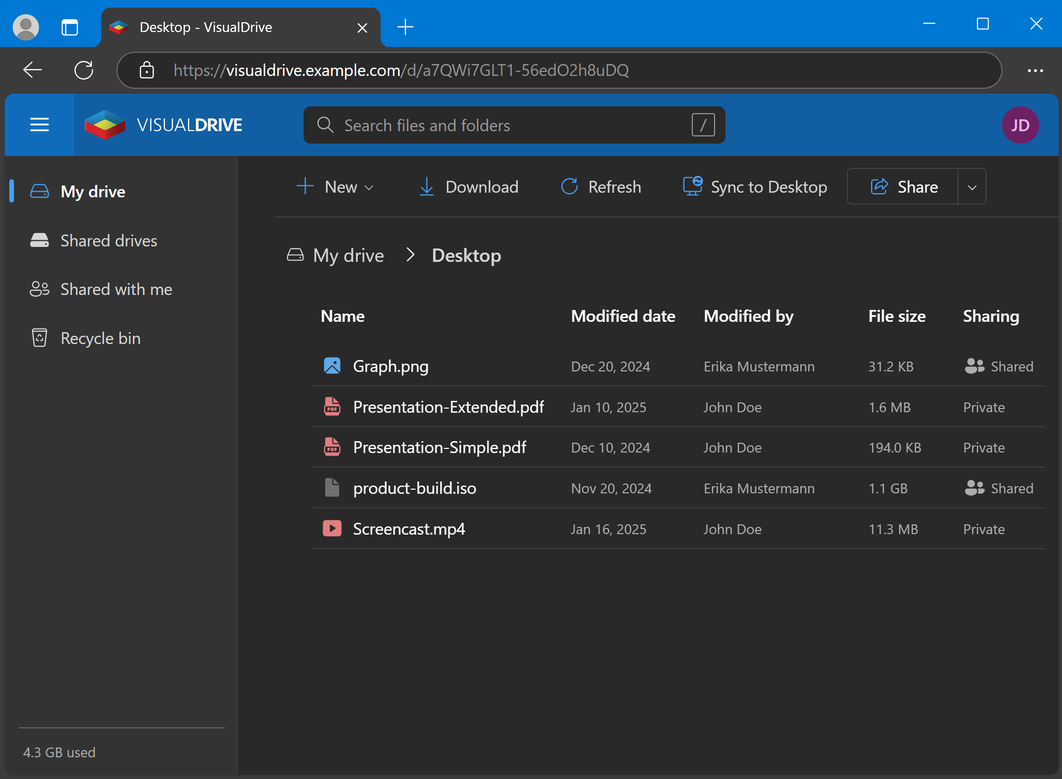The image size is (1062, 779).
Task: Open the Recycle bin
Action: 100,338
